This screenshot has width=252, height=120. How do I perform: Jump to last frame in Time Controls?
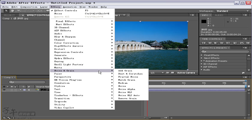[228, 43]
